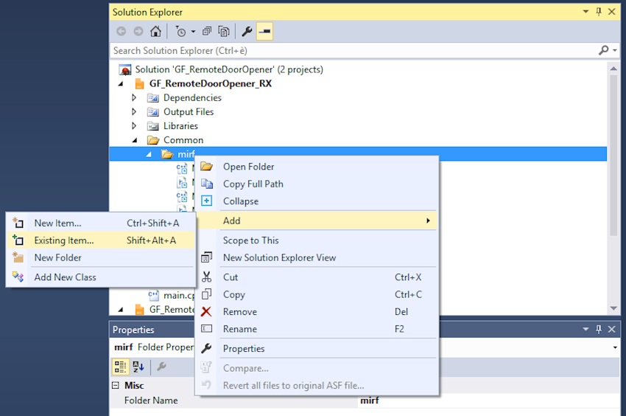
Task: Open the Pending Changes Filter clock icon
Action: pyautogui.click(x=181, y=31)
